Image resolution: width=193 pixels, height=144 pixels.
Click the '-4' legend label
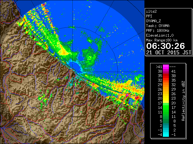(x=160, y=135)
